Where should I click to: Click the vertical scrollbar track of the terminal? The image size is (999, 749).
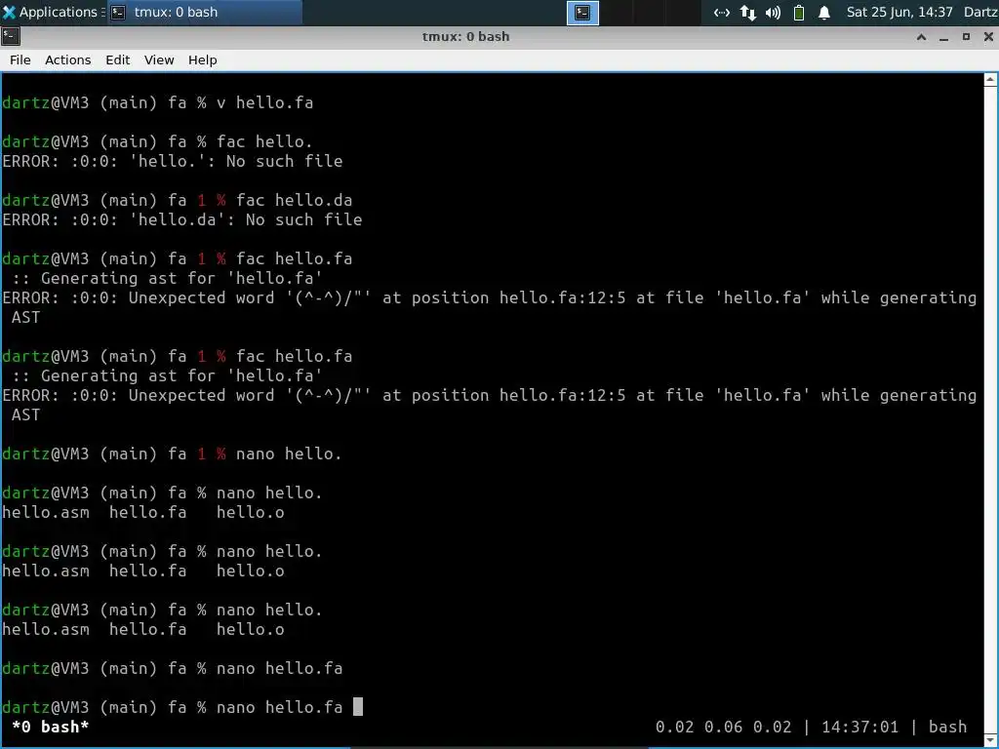click(990, 410)
